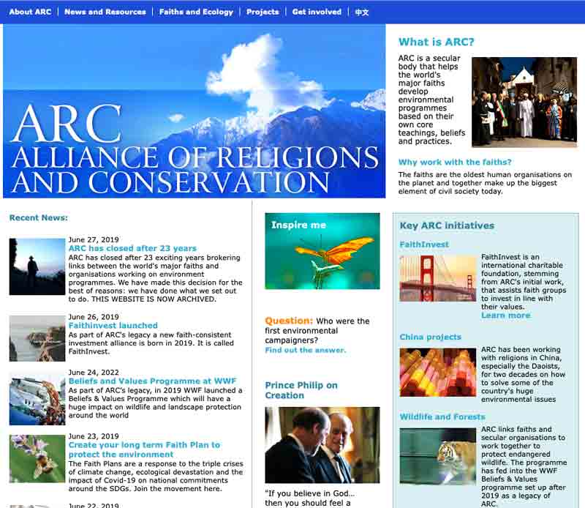Read the 'Faithinvest launched' news story
The width and height of the screenshot is (585, 508).
click(113, 325)
